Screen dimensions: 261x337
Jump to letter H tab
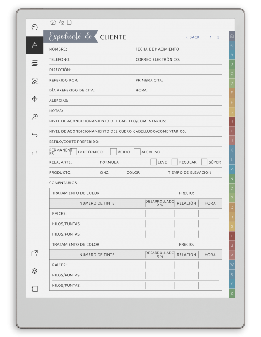[x=232, y=121]
